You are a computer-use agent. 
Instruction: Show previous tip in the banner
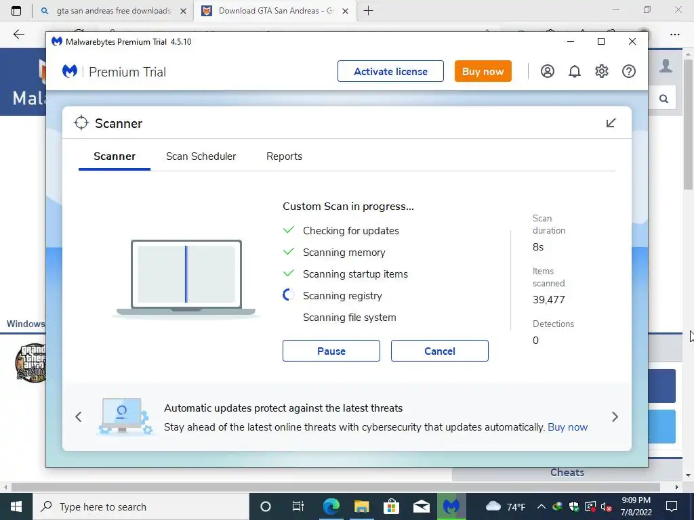[x=79, y=416]
